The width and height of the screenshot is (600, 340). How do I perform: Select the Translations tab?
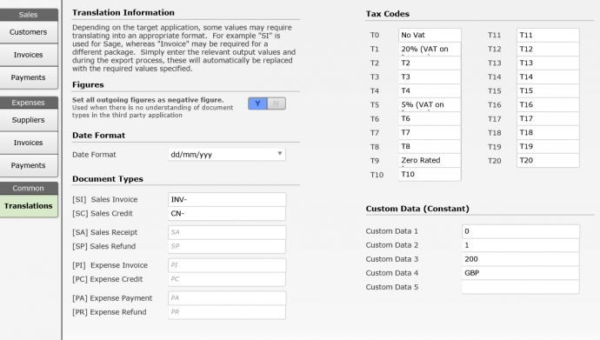(x=29, y=206)
